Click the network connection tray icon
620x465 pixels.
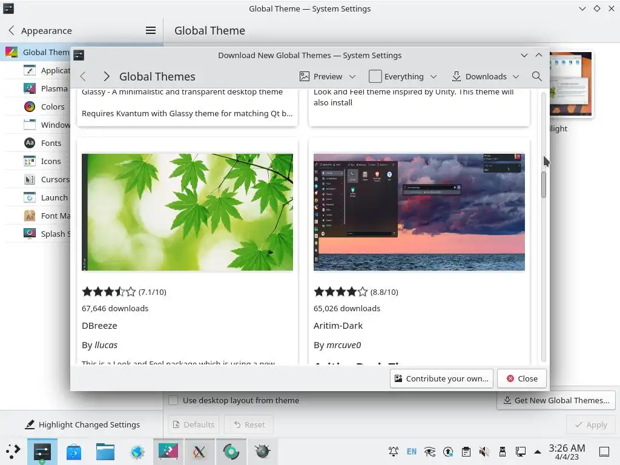pyautogui.click(x=520, y=452)
